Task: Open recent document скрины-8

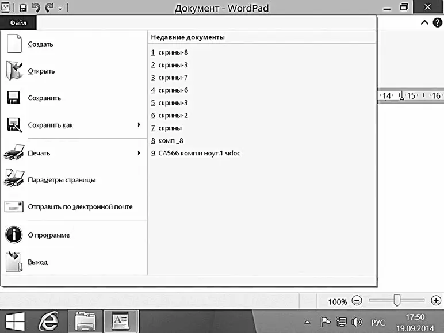Action: (x=173, y=52)
